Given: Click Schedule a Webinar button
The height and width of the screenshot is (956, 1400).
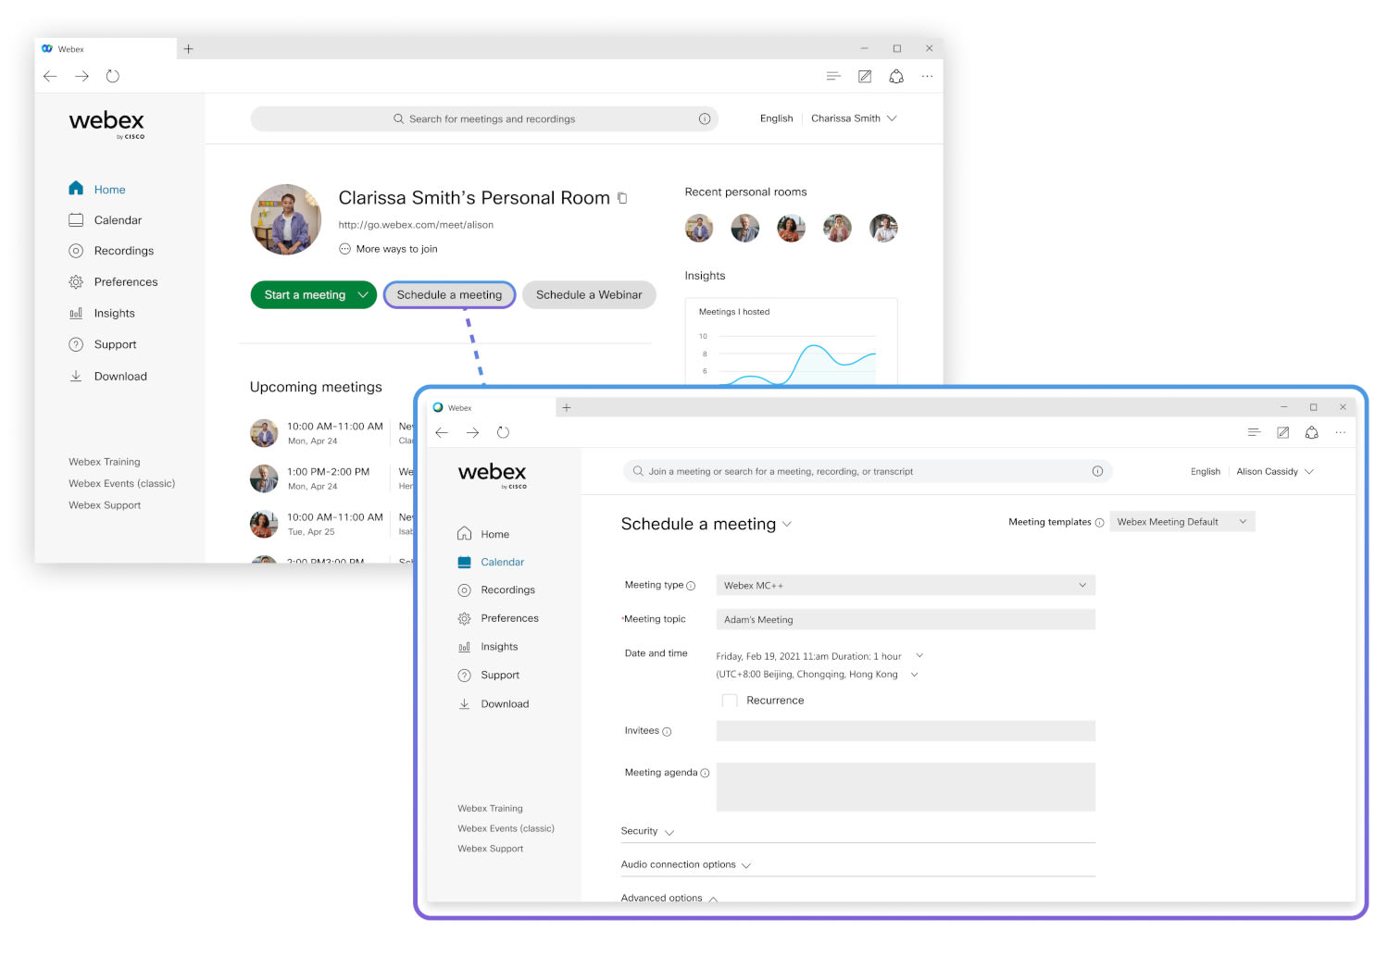Looking at the screenshot, I should click(589, 295).
